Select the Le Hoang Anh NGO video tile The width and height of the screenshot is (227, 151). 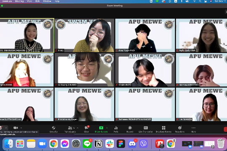point(84,70)
